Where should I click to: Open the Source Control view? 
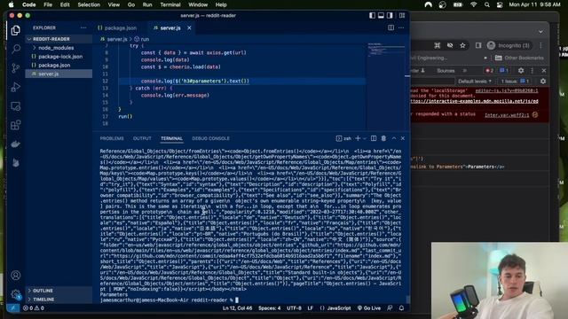pyautogui.click(x=16, y=68)
